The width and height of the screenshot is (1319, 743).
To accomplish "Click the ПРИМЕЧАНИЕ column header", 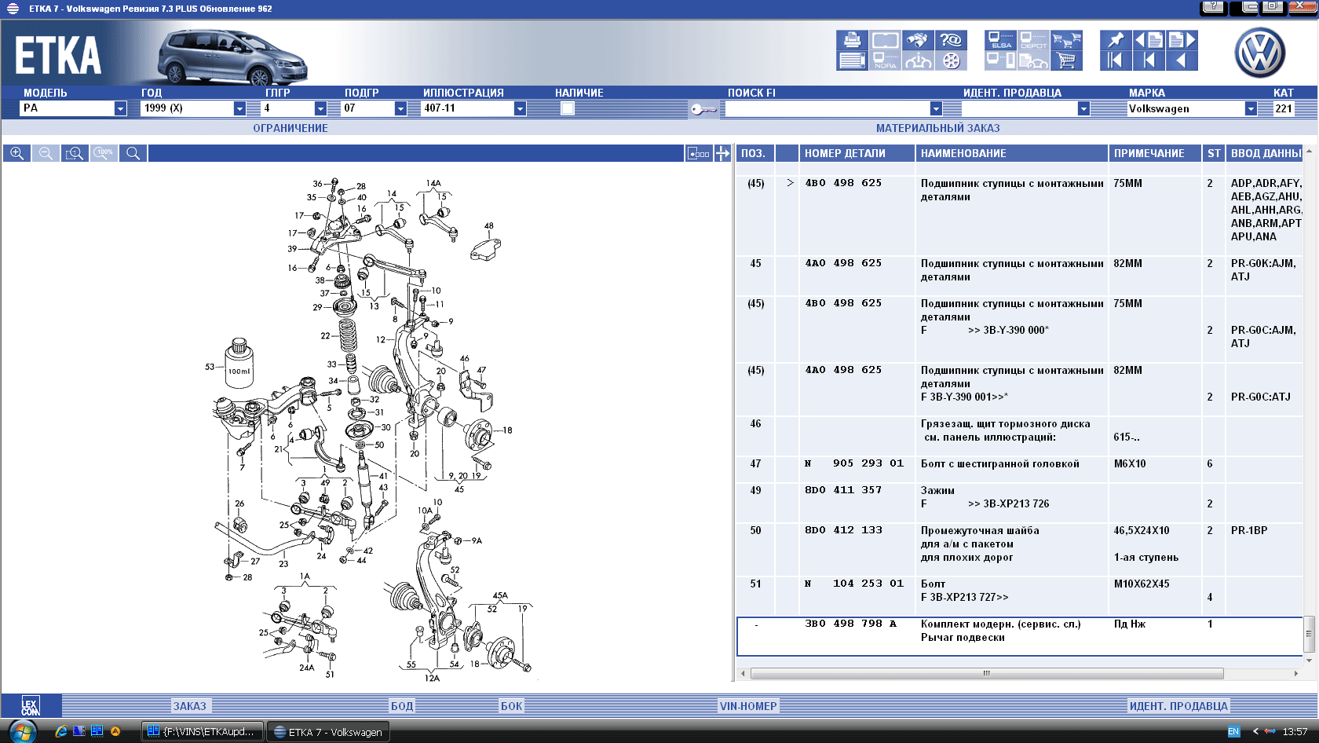I will [x=1155, y=153].
